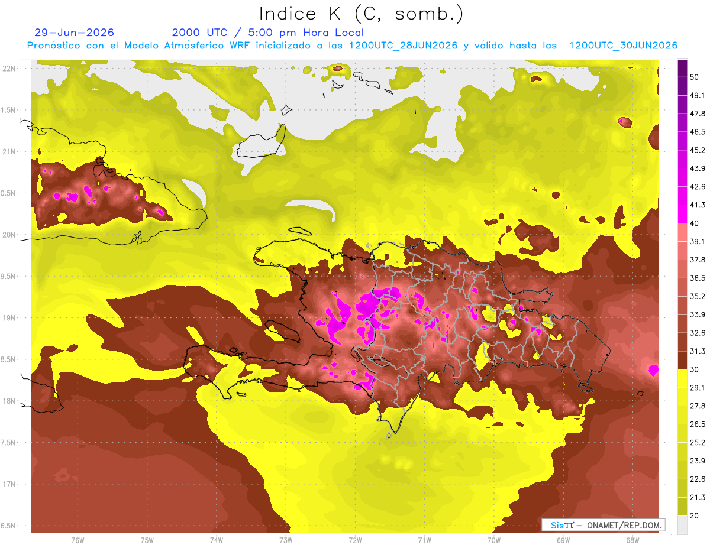Screen dimensions: 710x548
Task: Click the colorbar value "43.9"
Action: (x=697, y=168)
